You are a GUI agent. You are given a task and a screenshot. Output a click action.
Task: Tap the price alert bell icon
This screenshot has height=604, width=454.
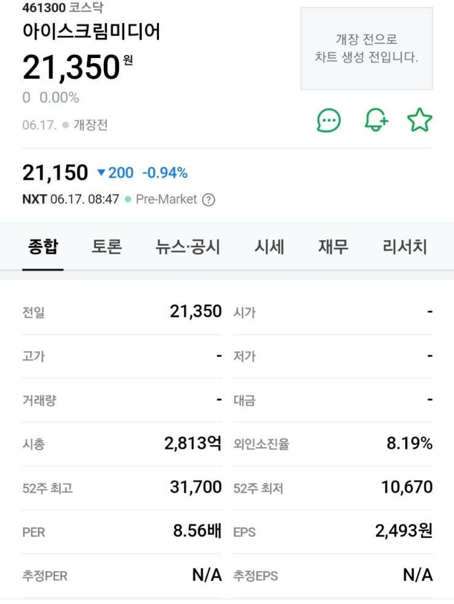pyautogui.click(x=376, y=120)
